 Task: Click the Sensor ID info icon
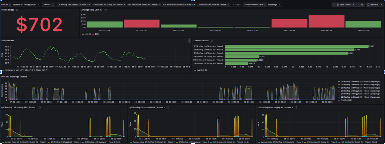[53, 5]
